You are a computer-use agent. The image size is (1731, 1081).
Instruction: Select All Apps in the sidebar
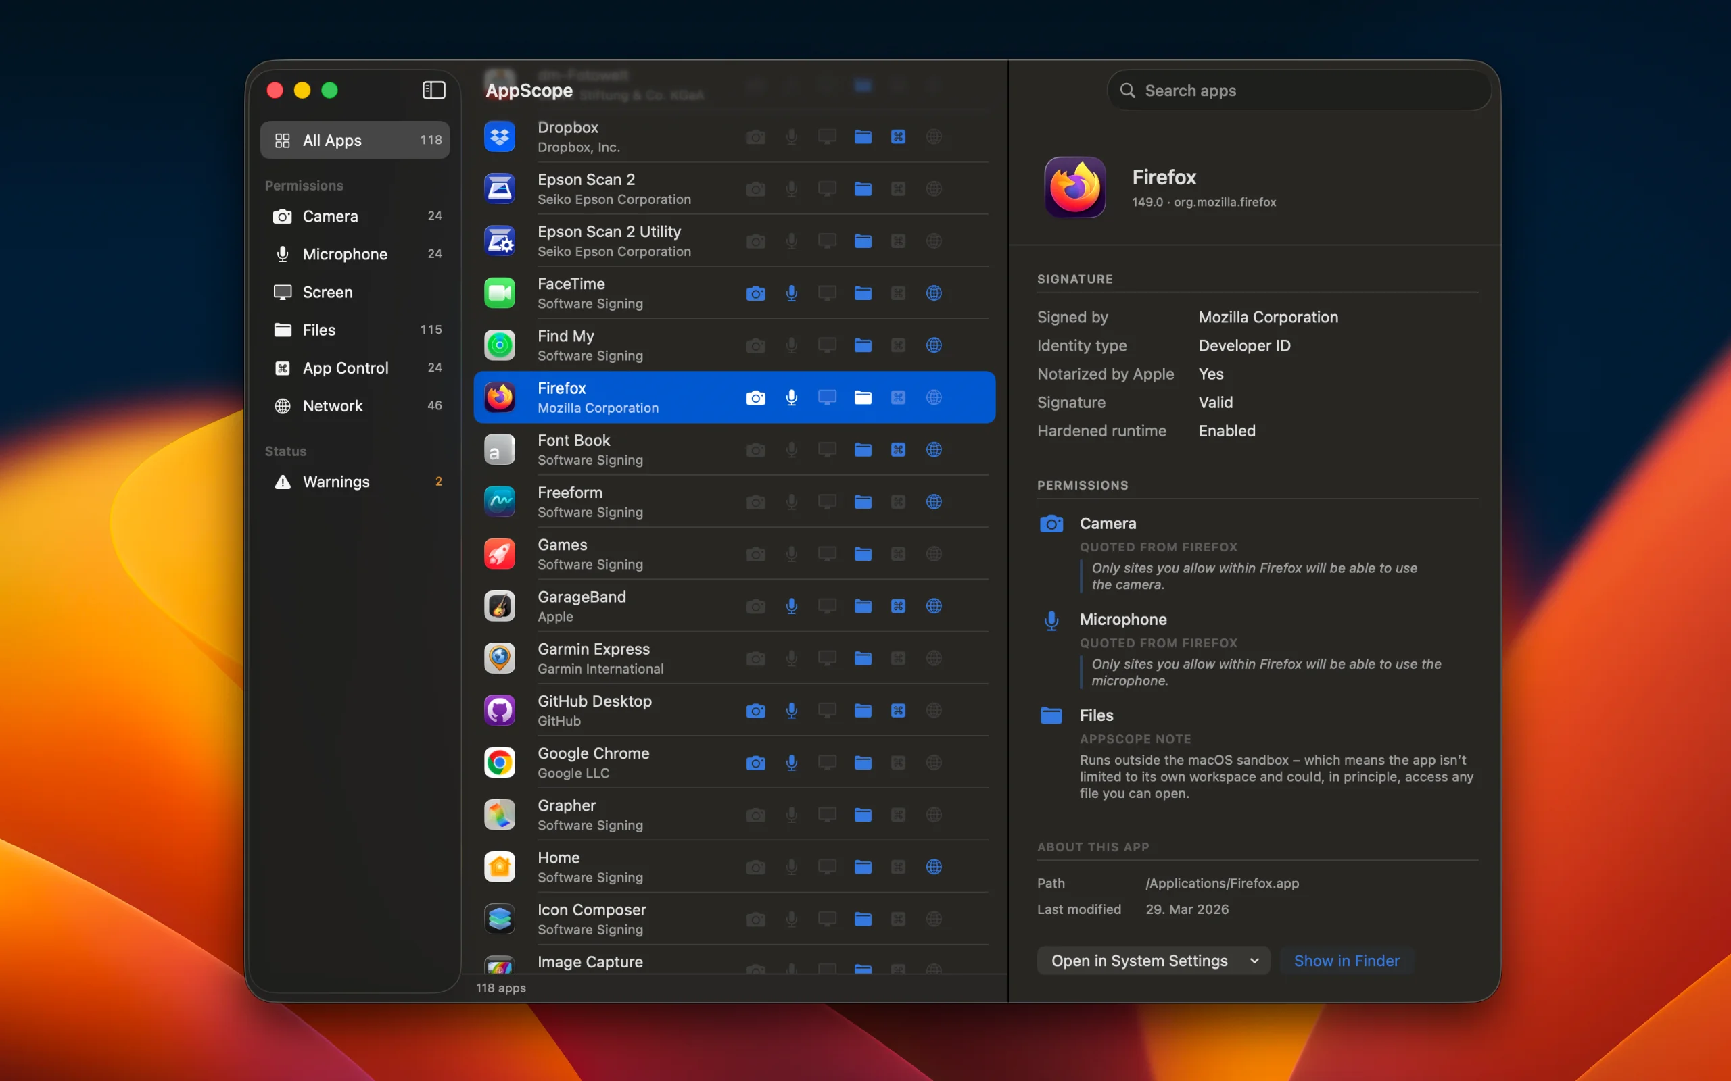pyautogui.click(x=355, y=140)
